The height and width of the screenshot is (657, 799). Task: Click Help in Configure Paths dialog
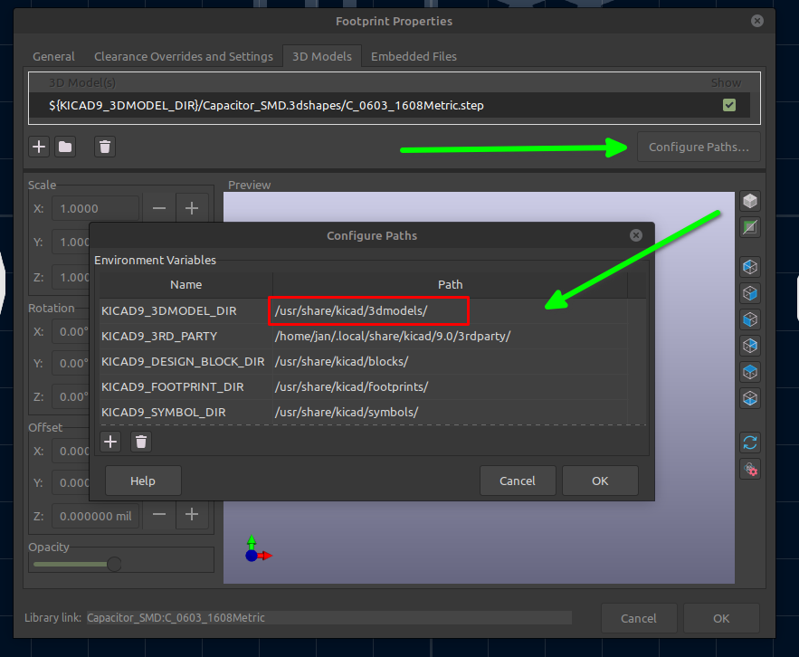point(143,481)
